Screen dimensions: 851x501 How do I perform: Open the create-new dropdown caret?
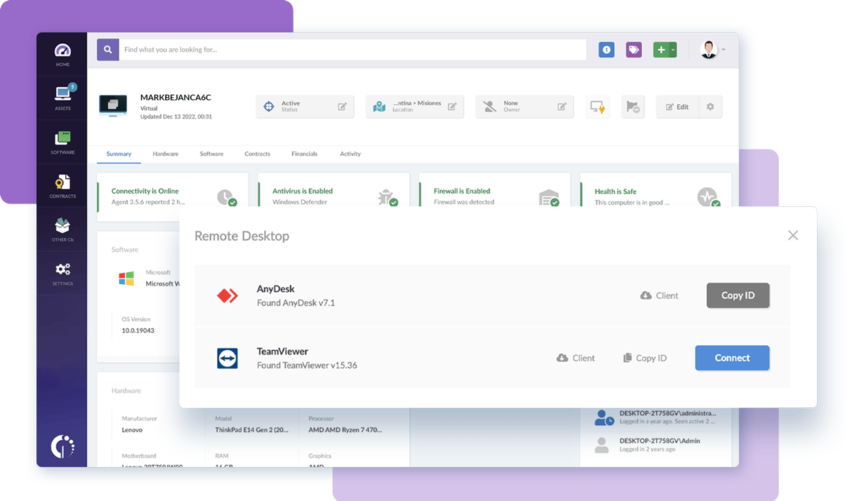(x=672, y=50)
